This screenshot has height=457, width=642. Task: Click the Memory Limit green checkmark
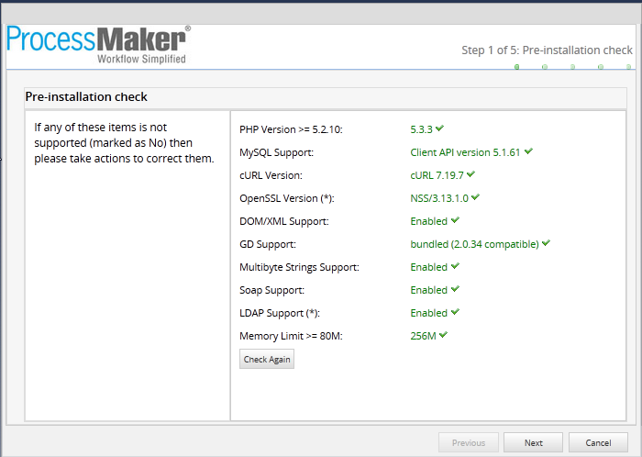pos(443,335)
